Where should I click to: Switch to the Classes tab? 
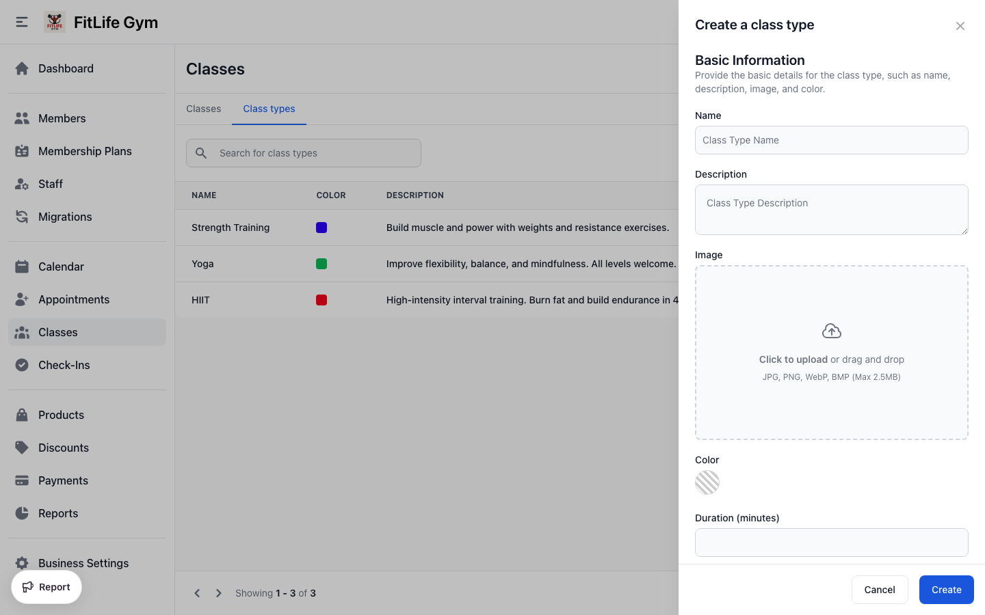[x=203, y=109]
